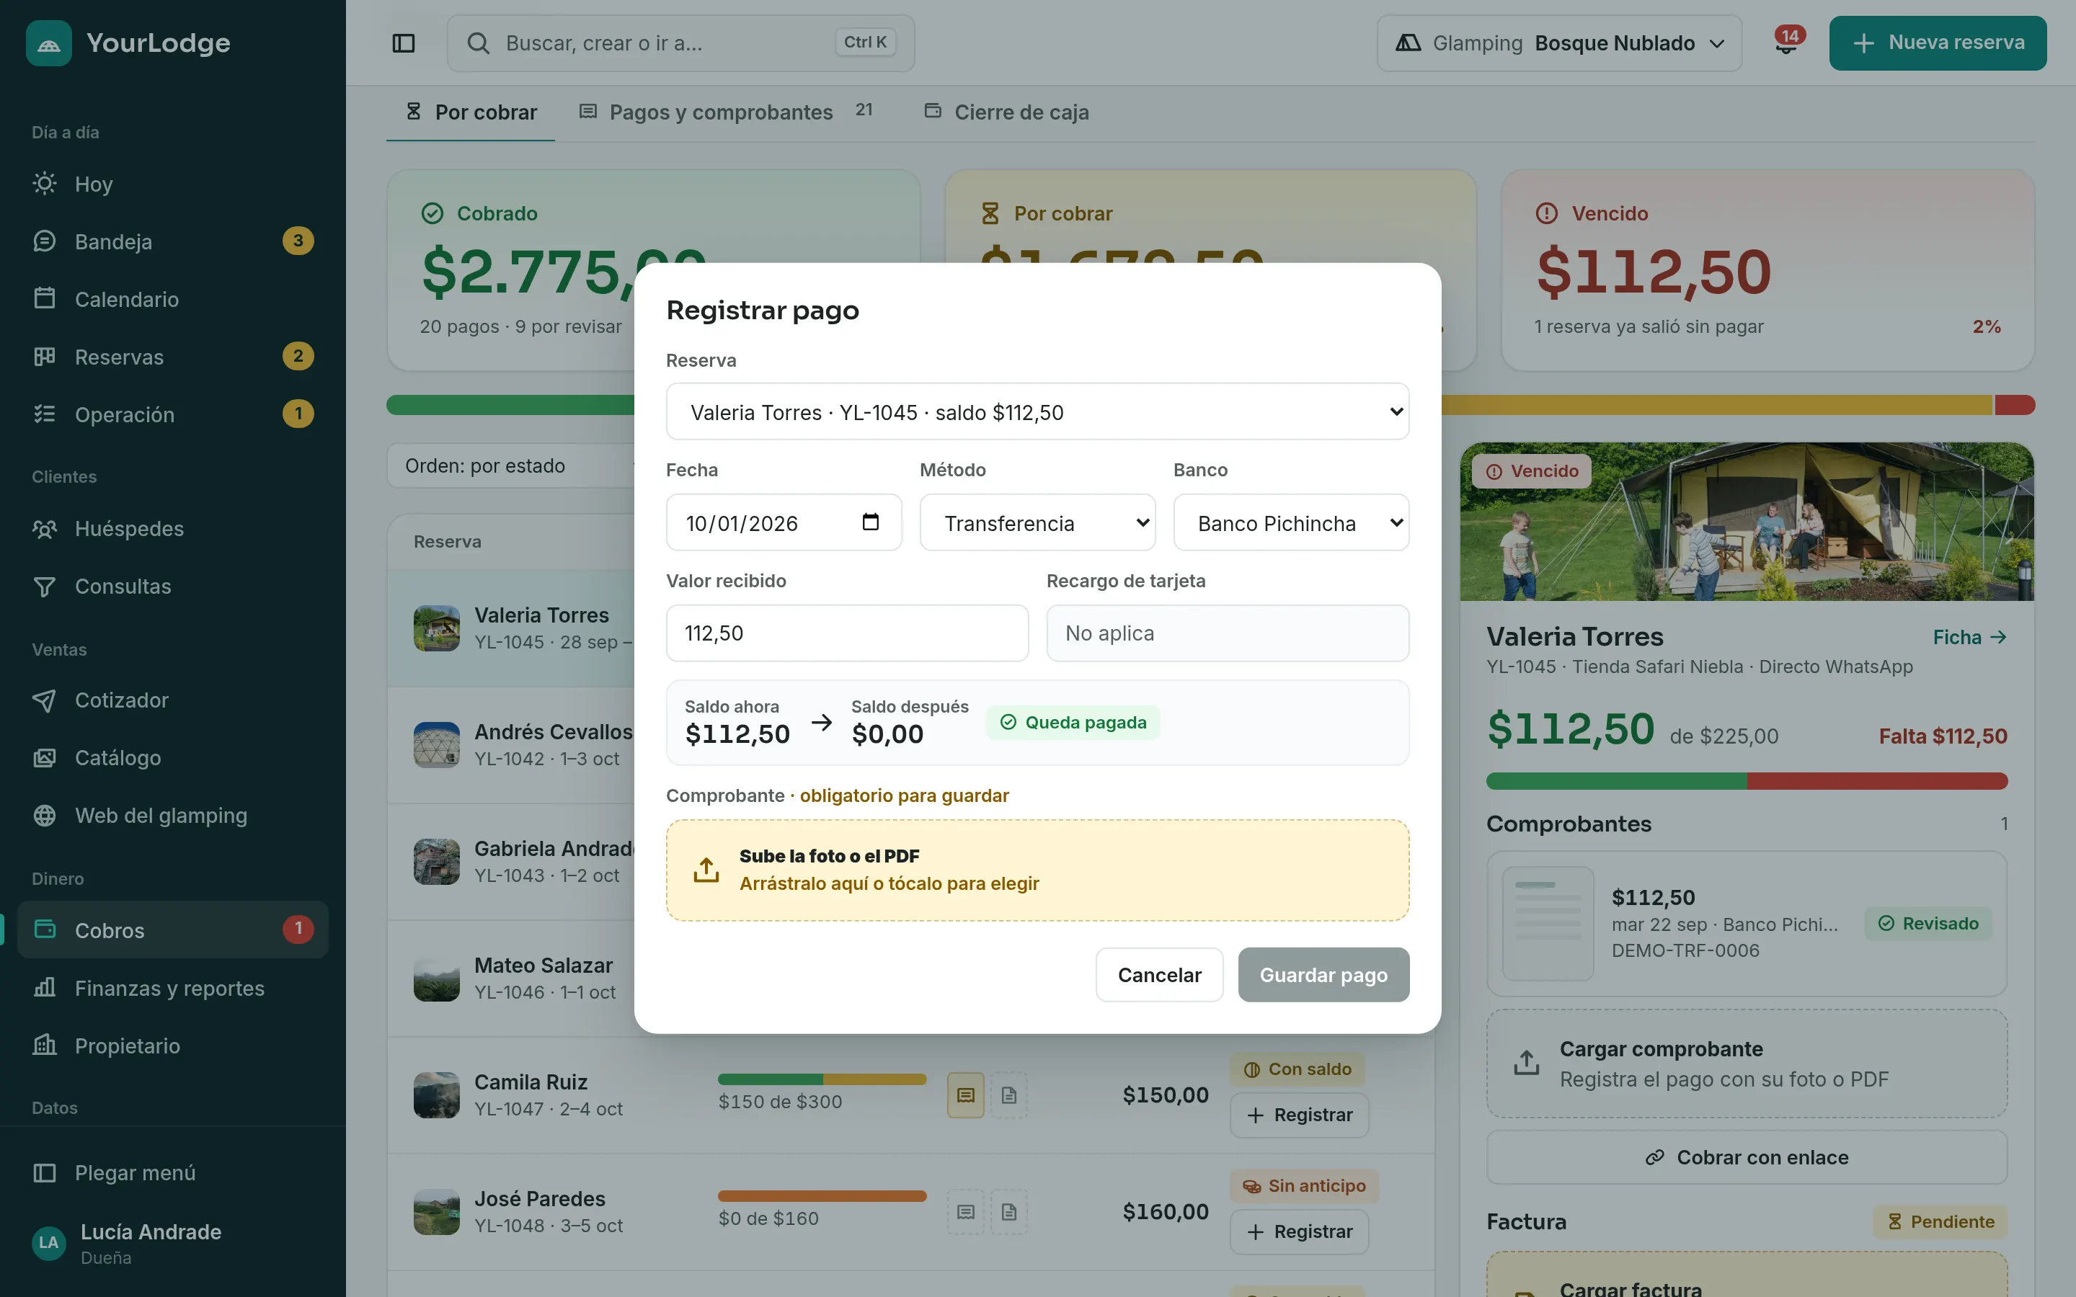Toggle the sidebar panel icon in top bar
The image size is (2076, 1297).
pos(403,43)
